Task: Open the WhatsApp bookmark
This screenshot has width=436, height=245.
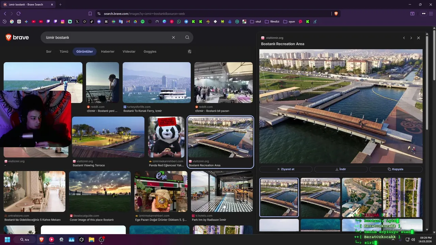Action: 179,21
